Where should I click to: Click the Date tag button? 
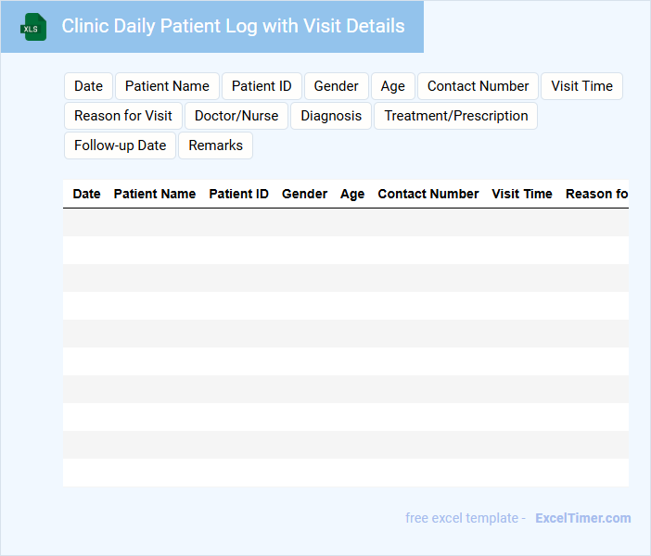[x=88, y=86]
